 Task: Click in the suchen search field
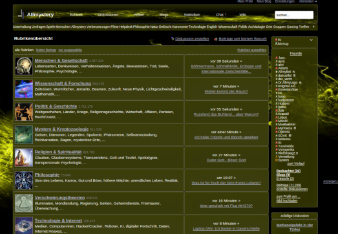[x=294, y=15]
